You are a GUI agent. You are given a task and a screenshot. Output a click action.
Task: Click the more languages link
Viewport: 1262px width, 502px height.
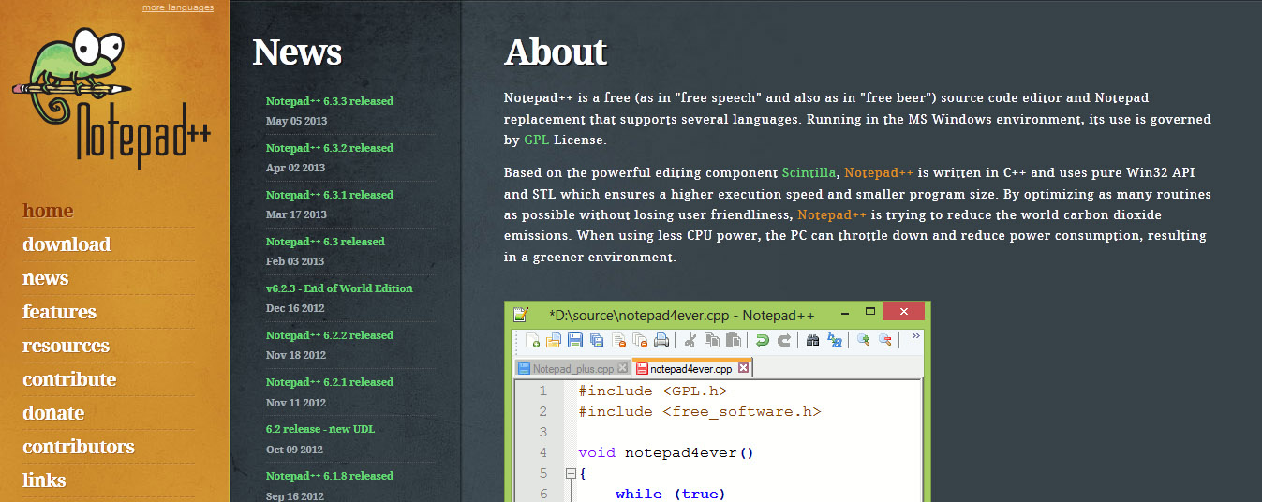[178, 7]
